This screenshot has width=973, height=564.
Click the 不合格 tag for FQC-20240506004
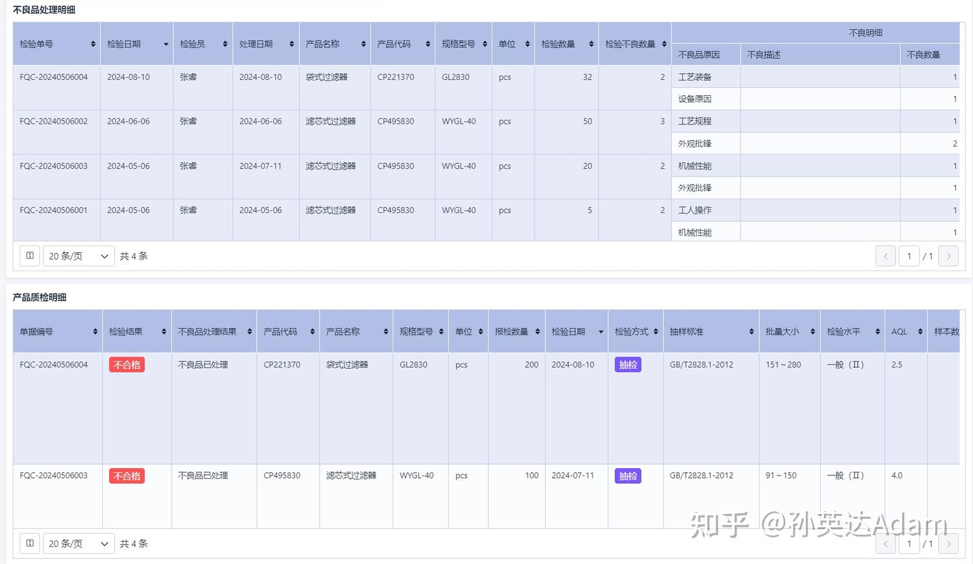[126, 364]
